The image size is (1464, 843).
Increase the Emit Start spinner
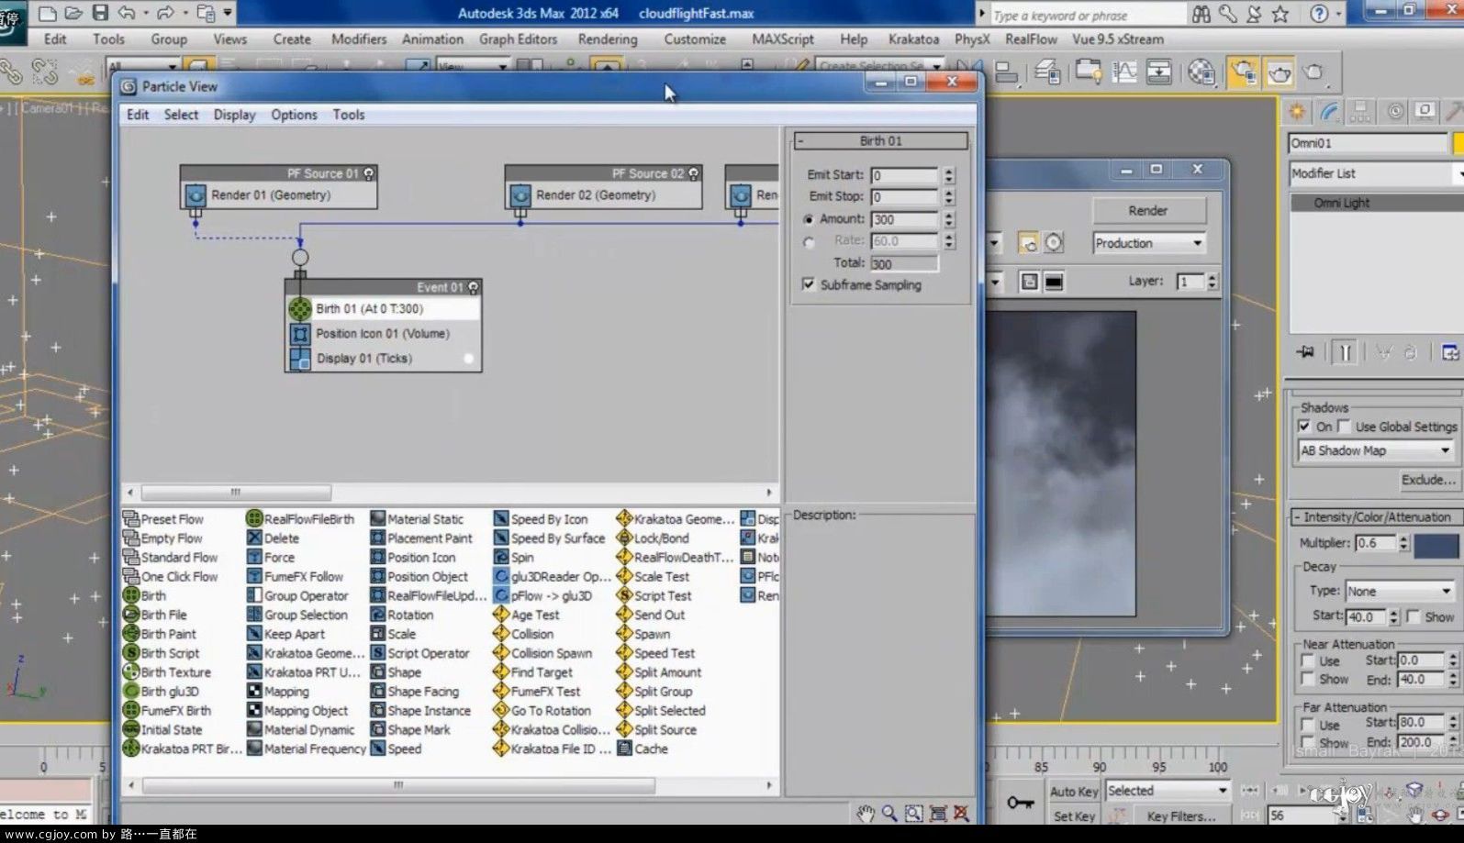[x=949, y=171]
